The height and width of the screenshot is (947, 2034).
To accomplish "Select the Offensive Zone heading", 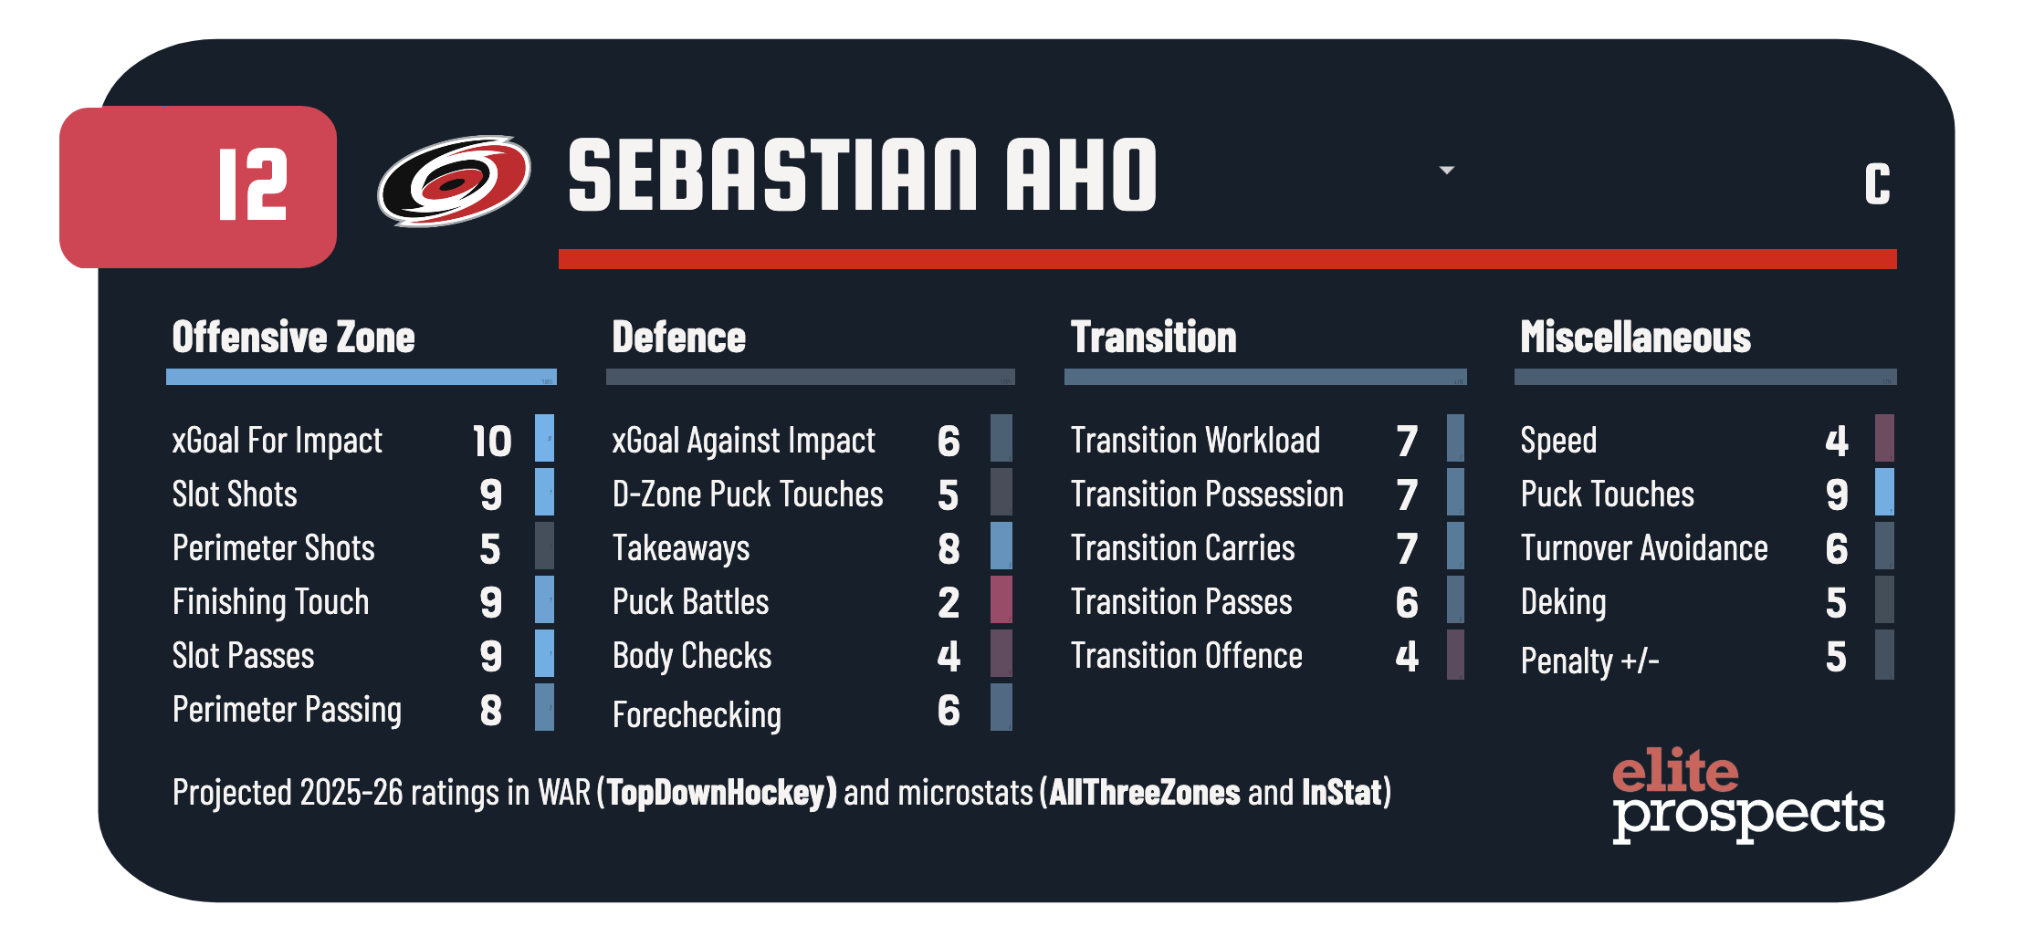I will coord(293,338).
